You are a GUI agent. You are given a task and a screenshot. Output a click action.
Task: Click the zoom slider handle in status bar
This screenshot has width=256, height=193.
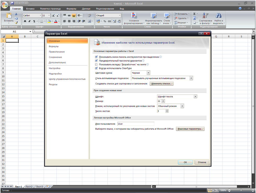(241, 190)
